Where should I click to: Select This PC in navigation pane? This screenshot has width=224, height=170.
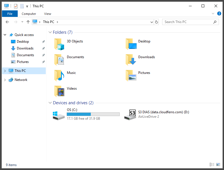pyautogui.click(x=24, y=71)
